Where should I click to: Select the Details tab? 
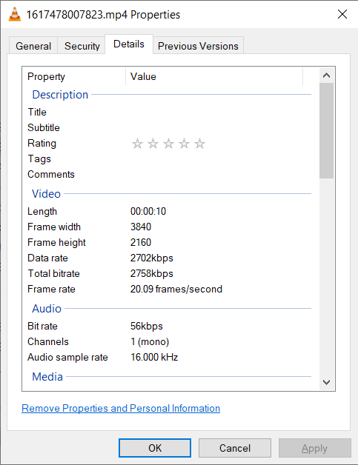(x=129, y=44)
